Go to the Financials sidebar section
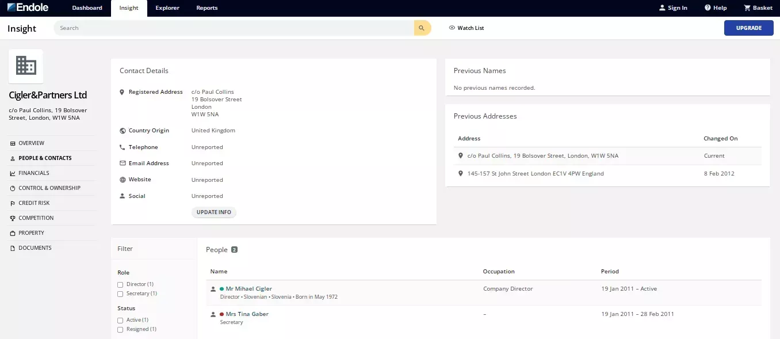 coord(33,173)
